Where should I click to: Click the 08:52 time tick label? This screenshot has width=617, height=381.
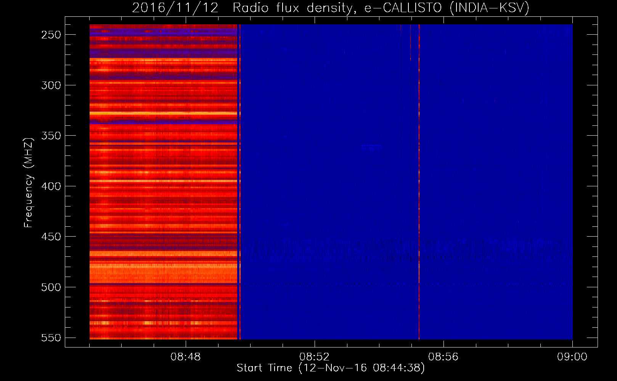click(315, 357)
